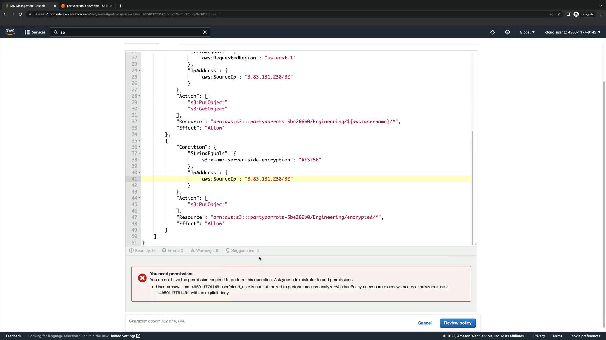Screen dimensions: 606x340
Task: Open the cloud_user account menu
Action: (x=573, y=32)
